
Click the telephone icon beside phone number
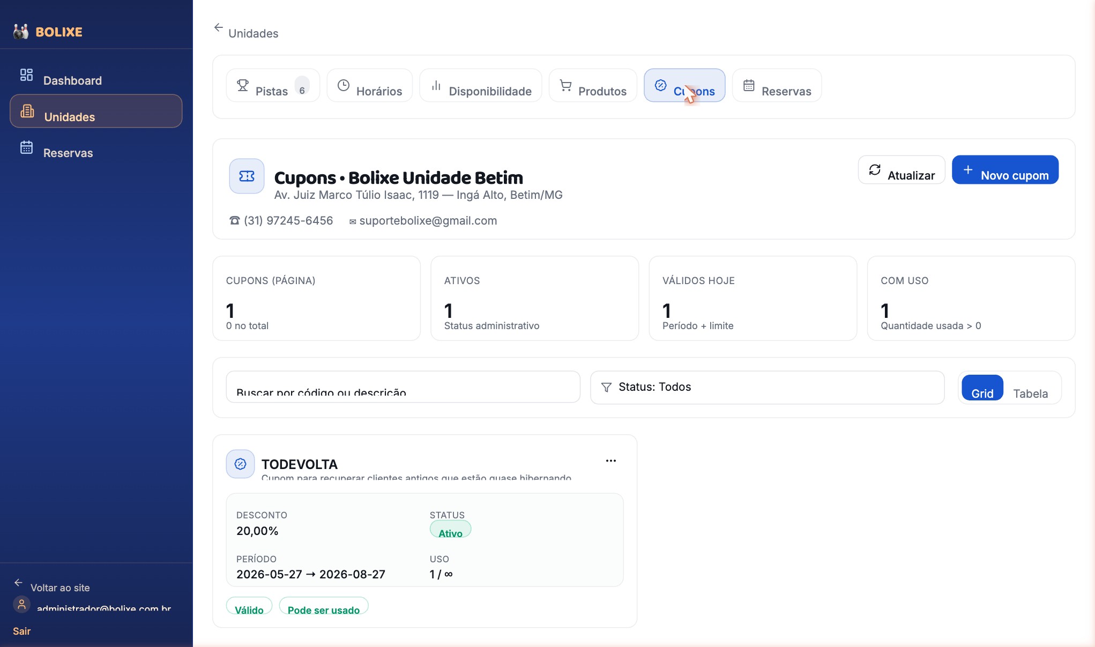234,220
